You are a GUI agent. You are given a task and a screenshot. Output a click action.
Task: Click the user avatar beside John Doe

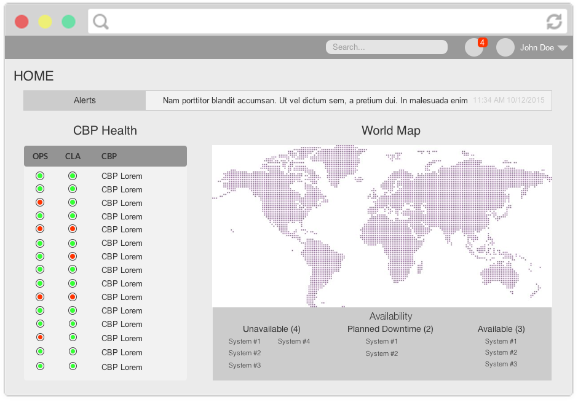pos(505,47)
